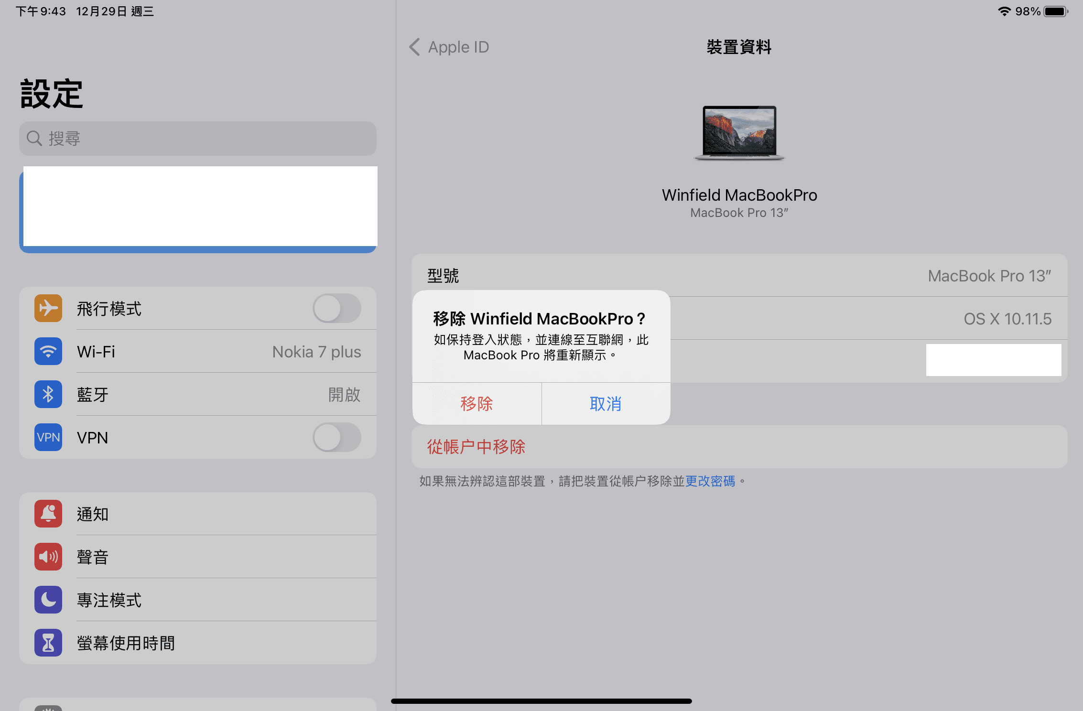Open the Focus (專注模式) settings row
Viewport: 1083px width, 711px height.
(x=198, y=600)
